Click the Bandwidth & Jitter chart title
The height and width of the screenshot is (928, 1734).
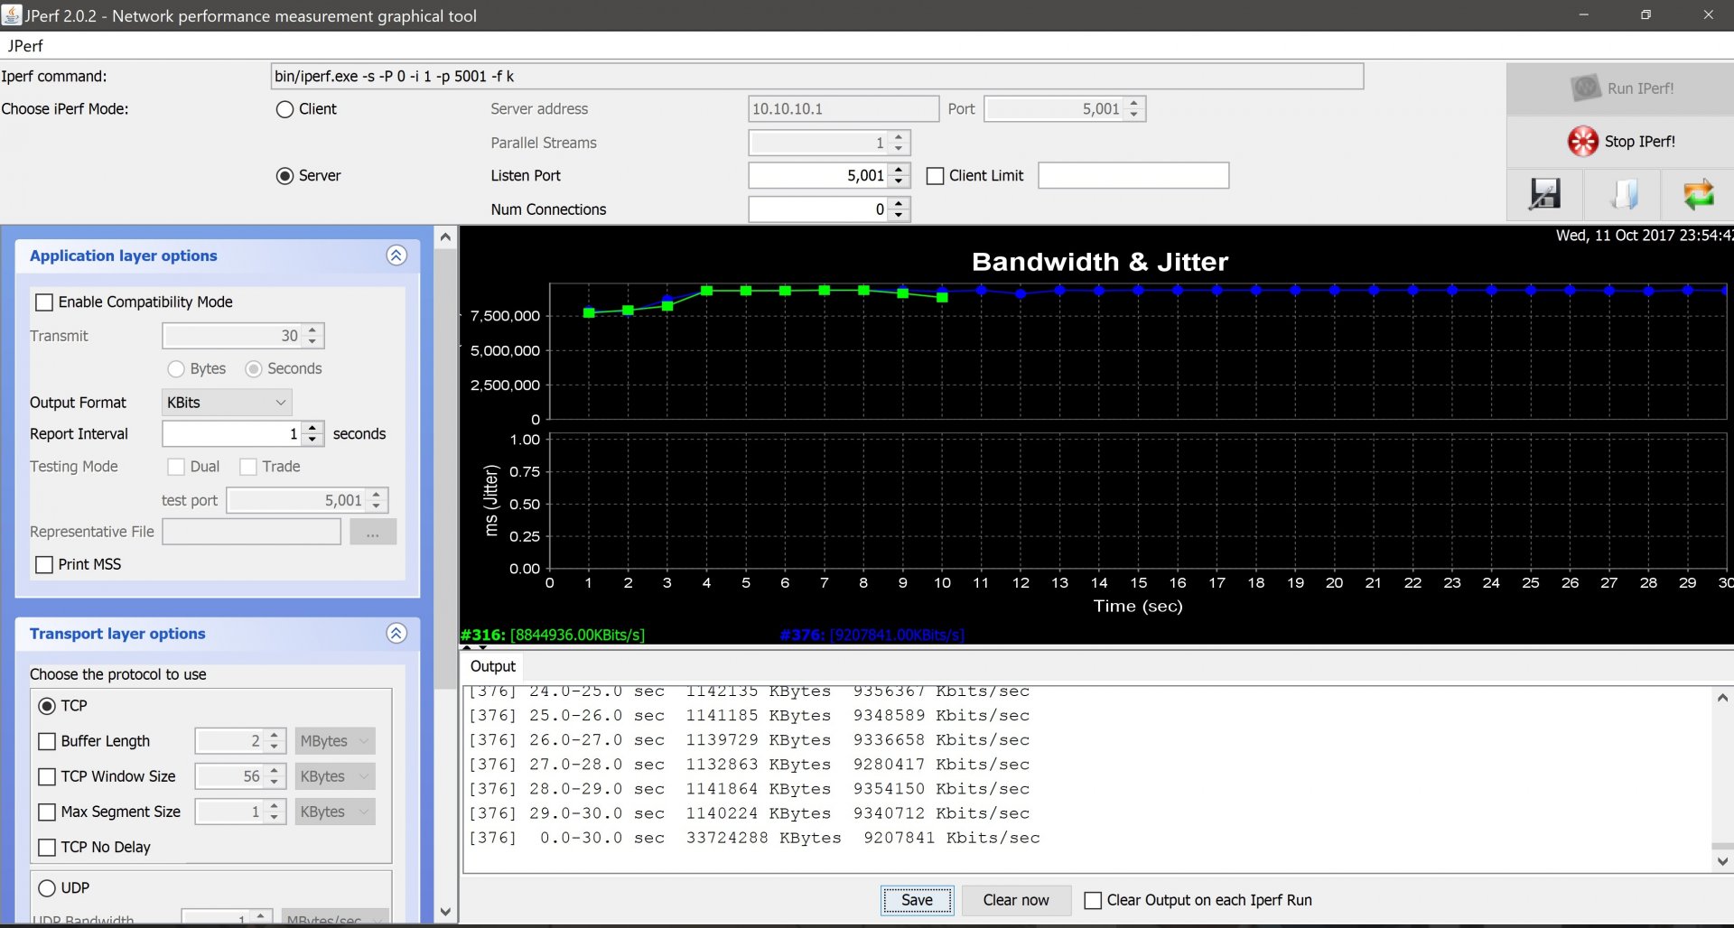point(1100,262)
